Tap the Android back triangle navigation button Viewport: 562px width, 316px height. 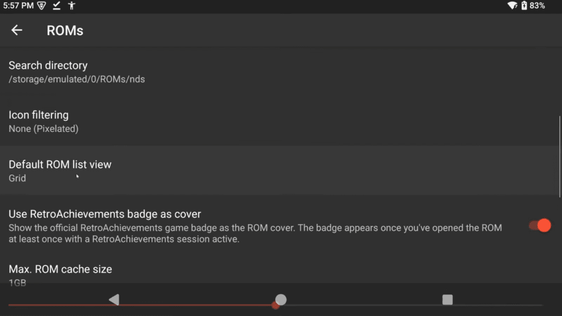point(114,300)
